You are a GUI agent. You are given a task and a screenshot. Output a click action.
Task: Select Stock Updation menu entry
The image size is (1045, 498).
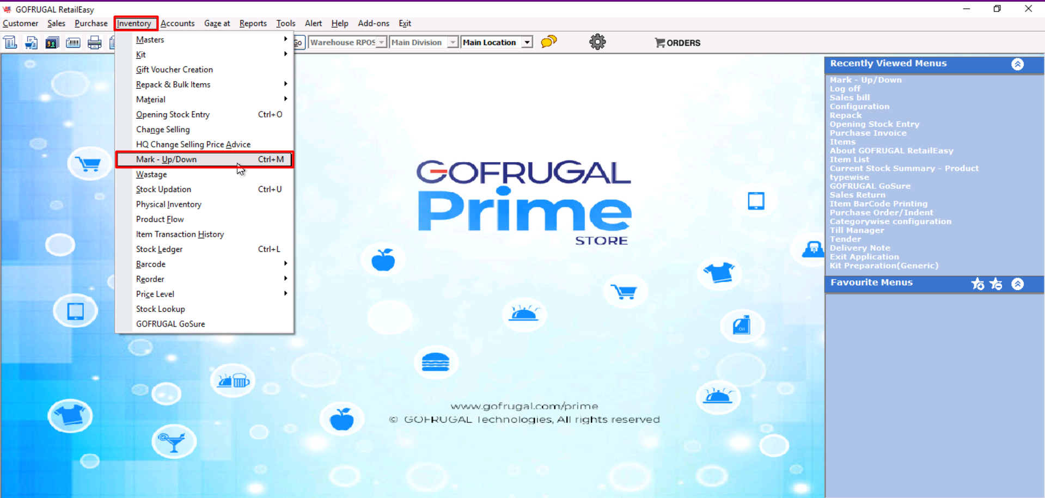pyautogui.click(x=205, y=189)
